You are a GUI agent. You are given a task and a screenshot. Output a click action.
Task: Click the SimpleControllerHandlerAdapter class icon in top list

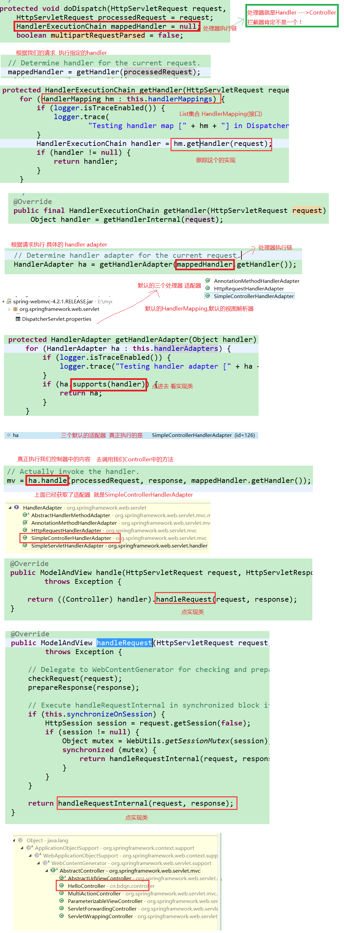[x=208, y=296]
